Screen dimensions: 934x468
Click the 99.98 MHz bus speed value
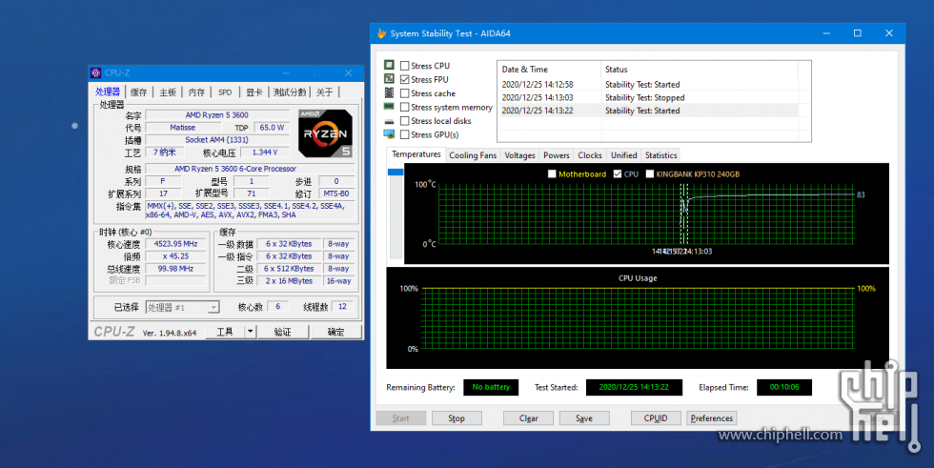point(175,269)
